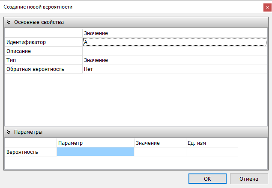Viewport: 272px width, 188px height.
Task: Click Значение header in the Параметры table
Action: [x=160, y=143]
